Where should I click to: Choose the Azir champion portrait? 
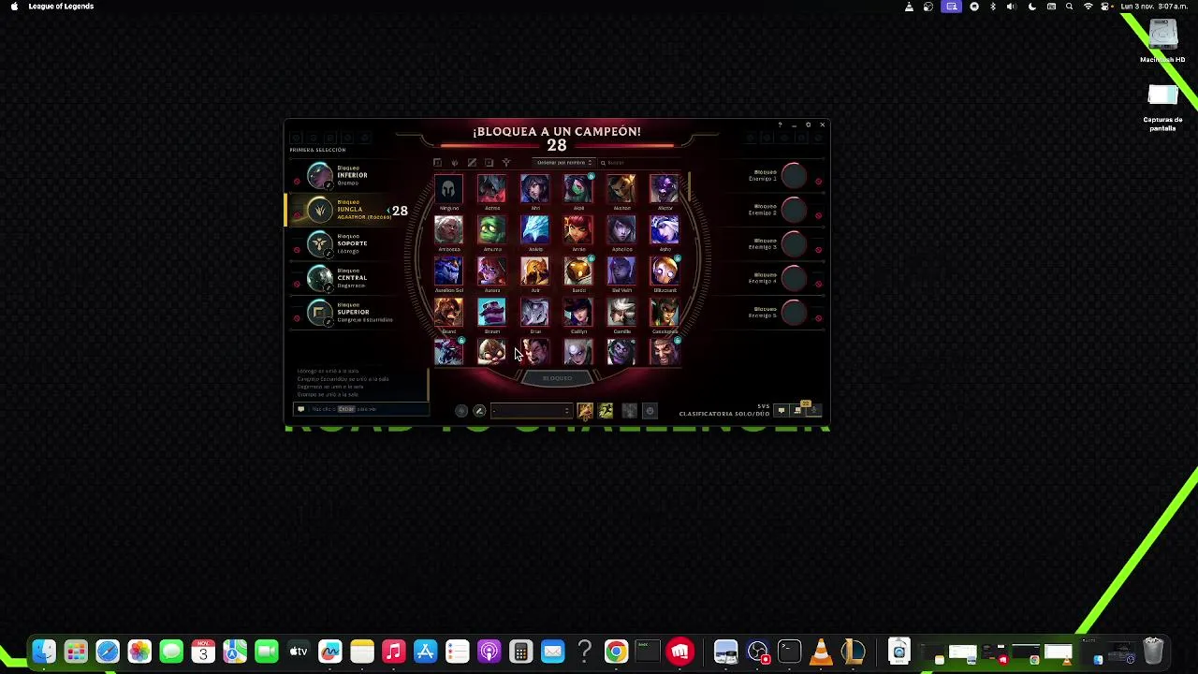(x=535, y=271)
